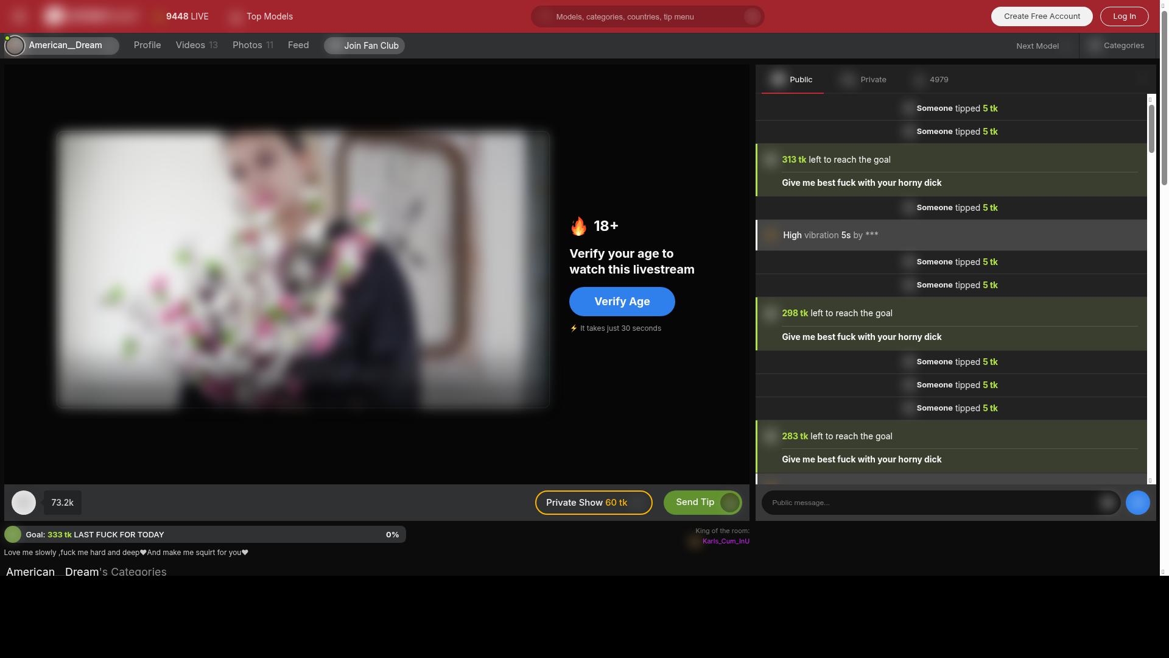Start a Private Show for 60 tk
This screenshot has height=658, width=1169.
(x=593, y=503)
